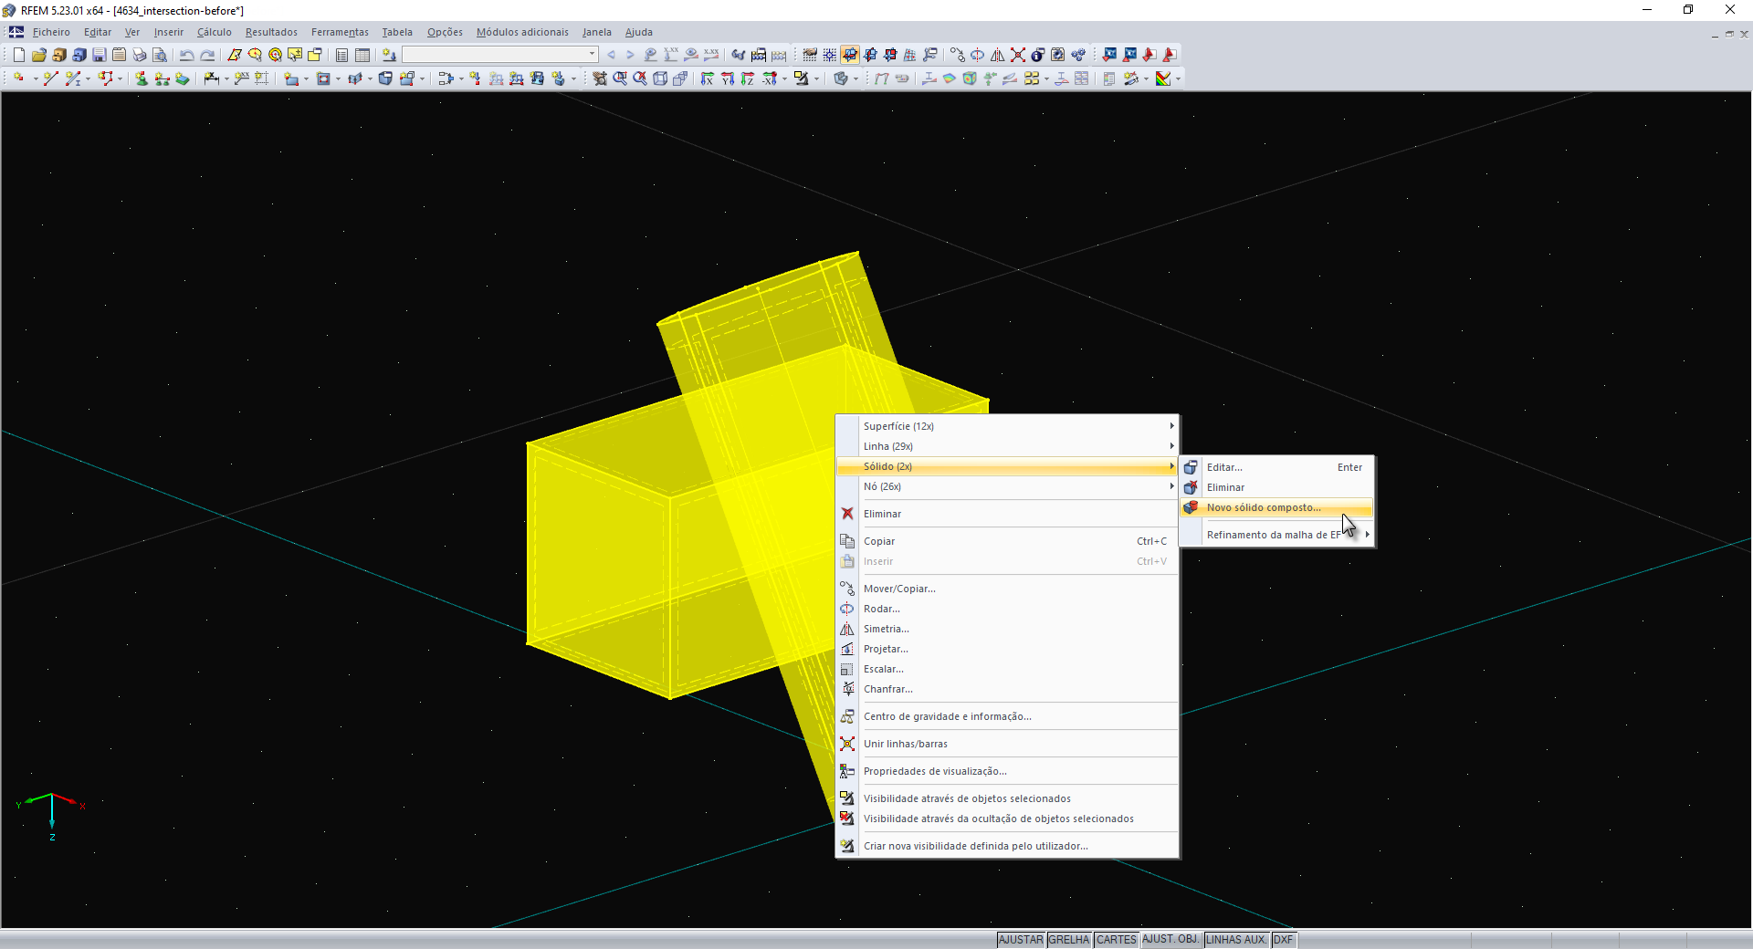Open the colored display palette icon
Image resolution: width=1753 pixels, height=949 pixels.
(1163, 79)
